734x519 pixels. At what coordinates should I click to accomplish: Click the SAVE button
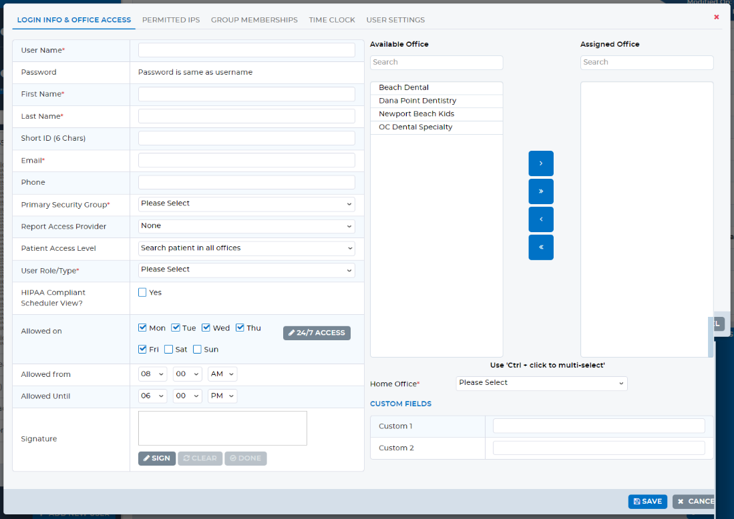point(647,501)
